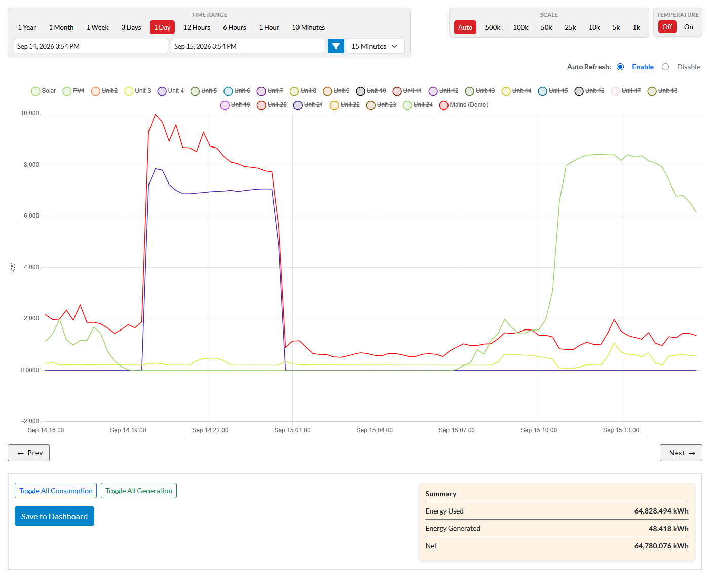
Task: Select the 10 Minutes time range
Action: point(309,27)
